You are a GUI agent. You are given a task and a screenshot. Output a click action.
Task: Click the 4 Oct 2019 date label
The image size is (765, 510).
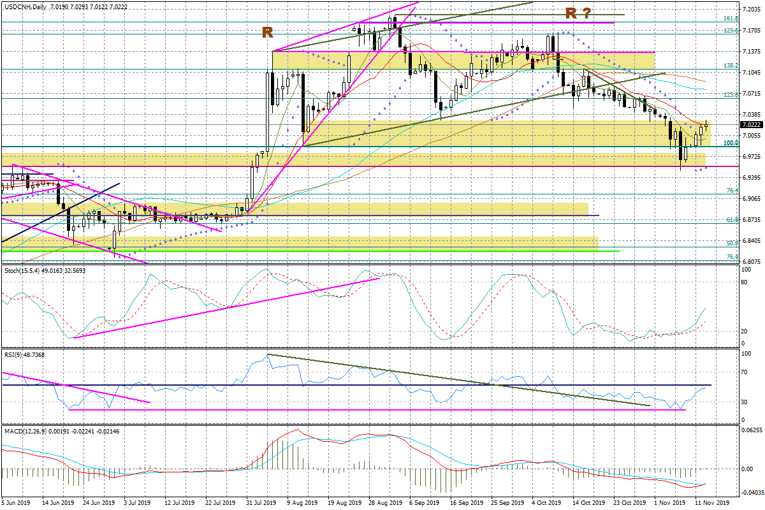pos(547,504)
